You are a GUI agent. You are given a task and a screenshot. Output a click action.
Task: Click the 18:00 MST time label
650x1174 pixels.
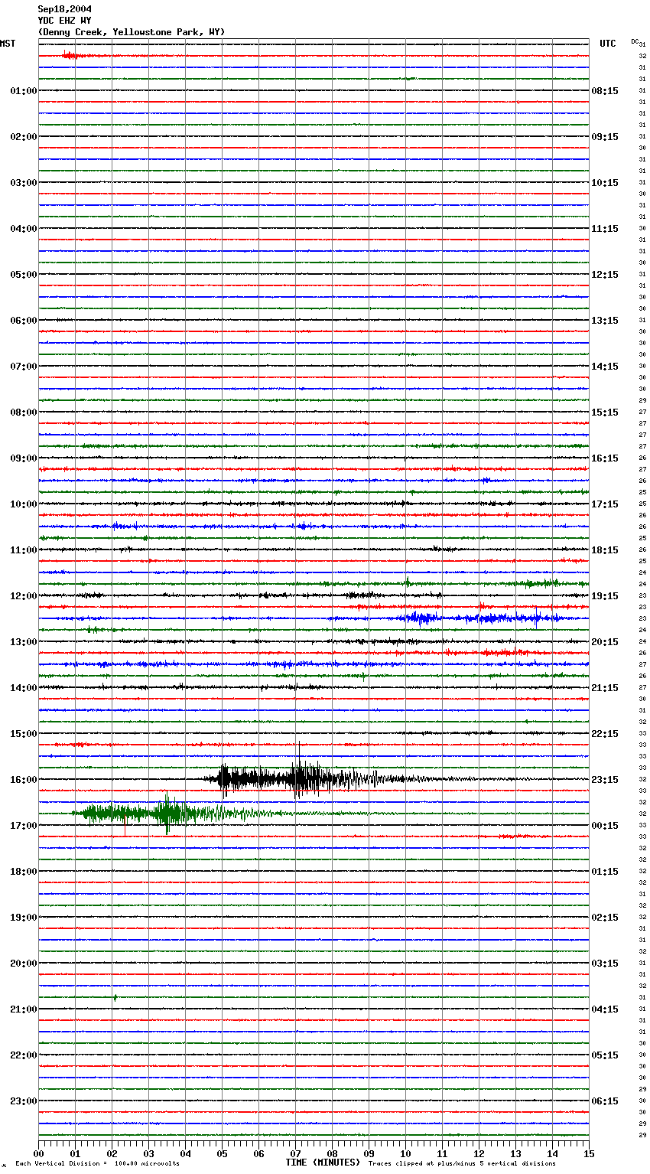pos(23,872)
